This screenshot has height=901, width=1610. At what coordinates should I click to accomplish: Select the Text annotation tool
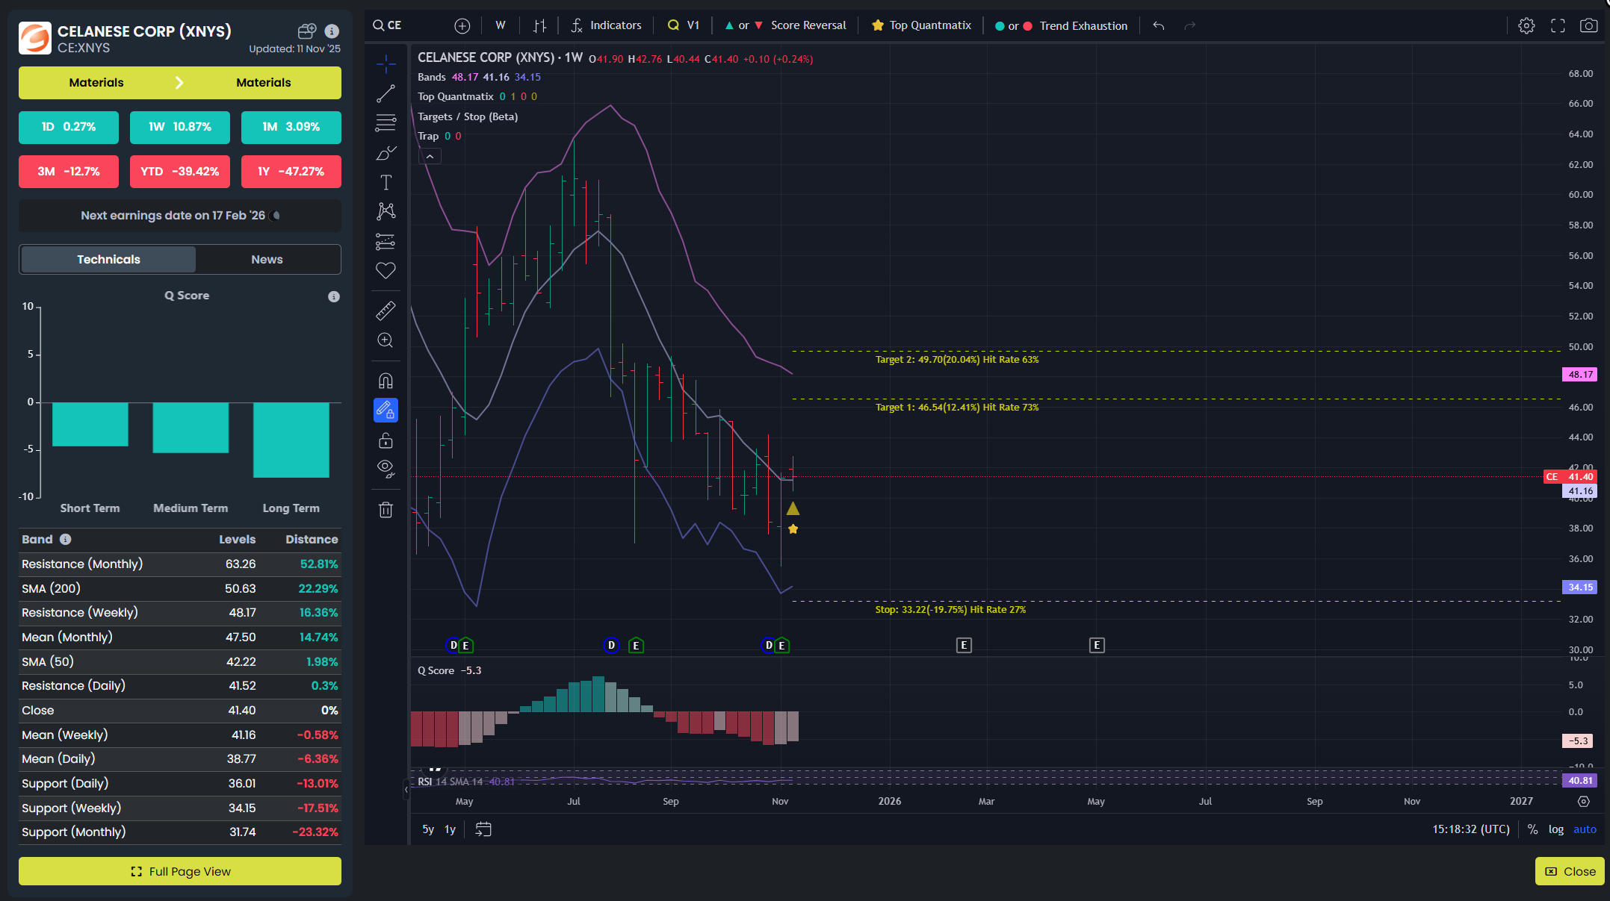point(386,182)
